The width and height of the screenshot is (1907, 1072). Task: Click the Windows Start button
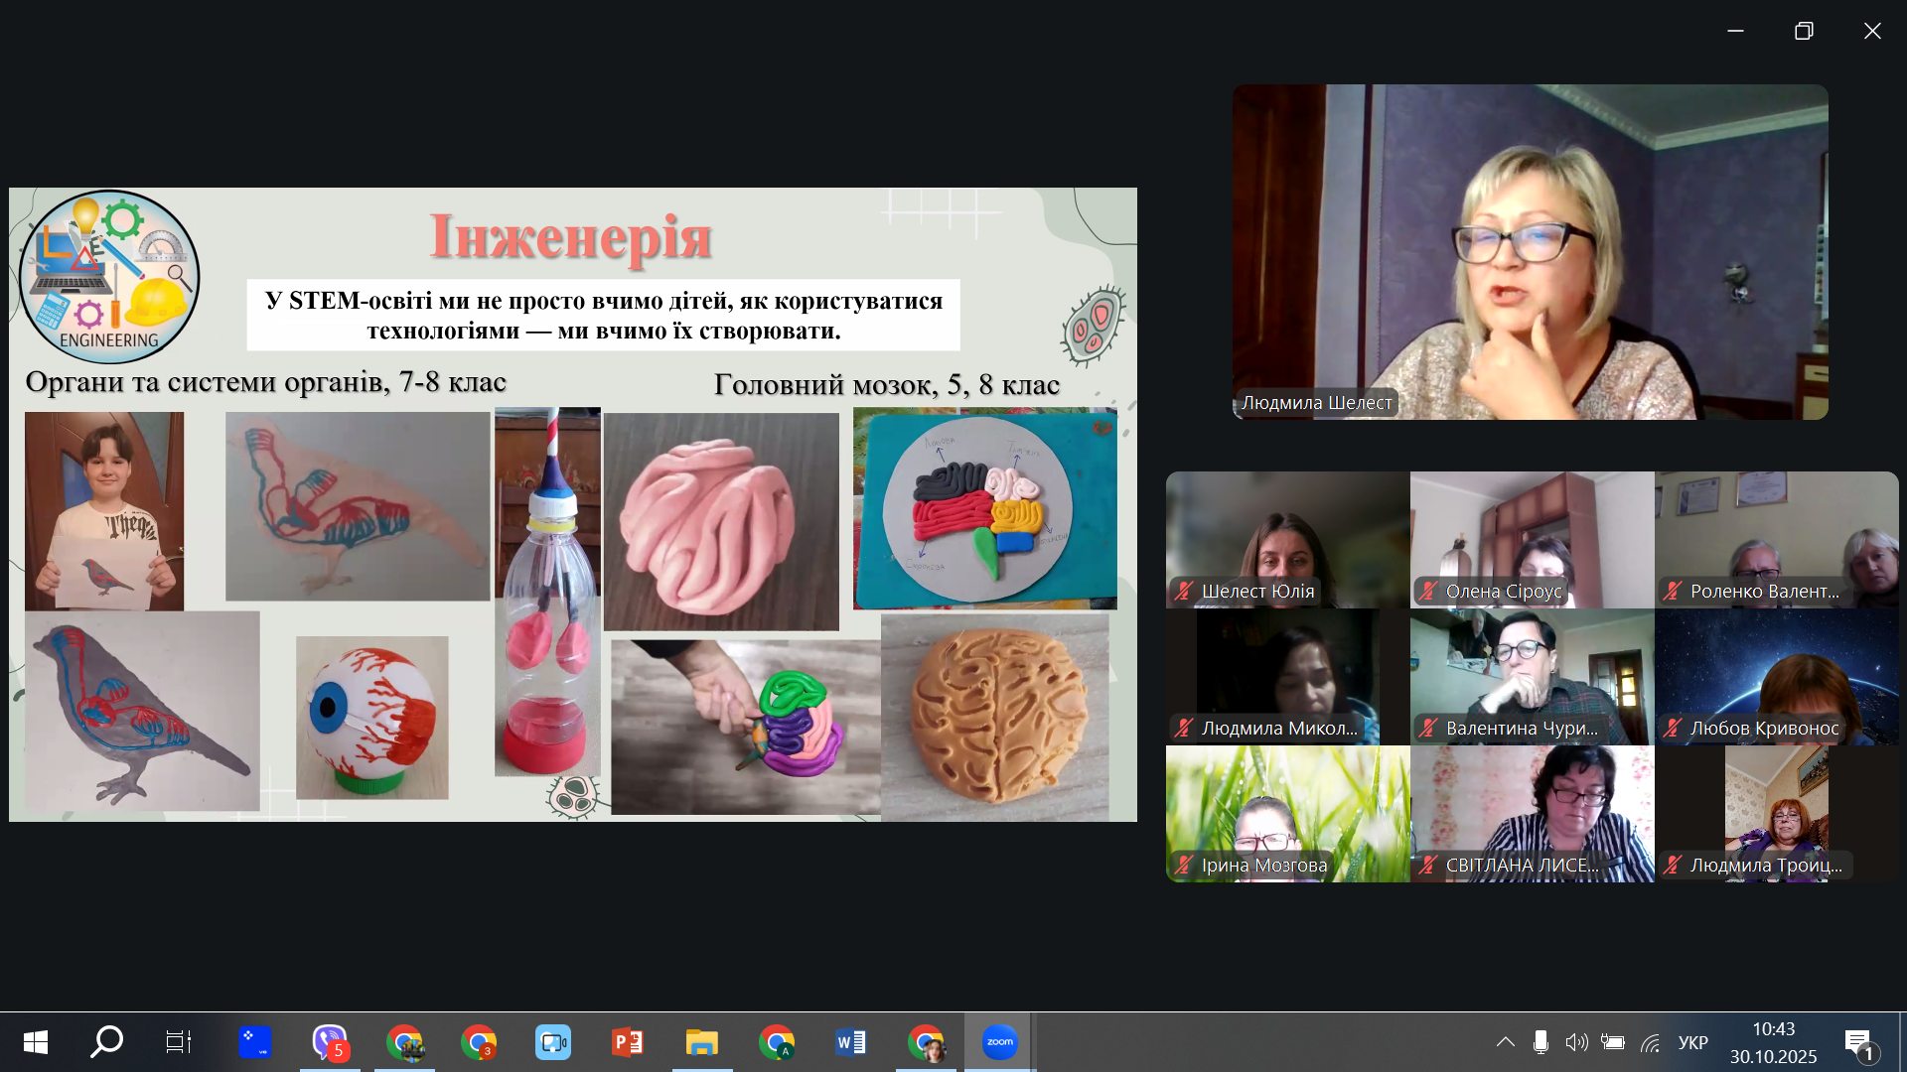point(36,1042)
